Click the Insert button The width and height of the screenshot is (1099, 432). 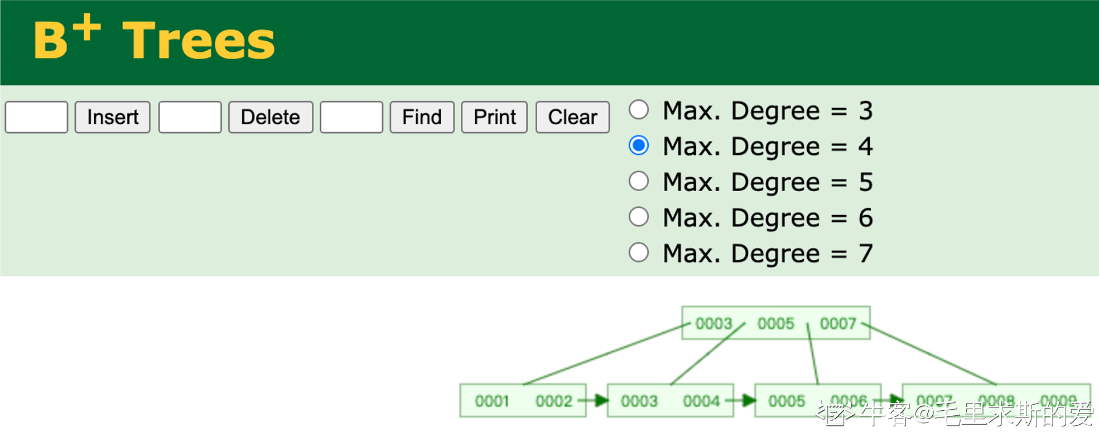(x=113, y=117)
